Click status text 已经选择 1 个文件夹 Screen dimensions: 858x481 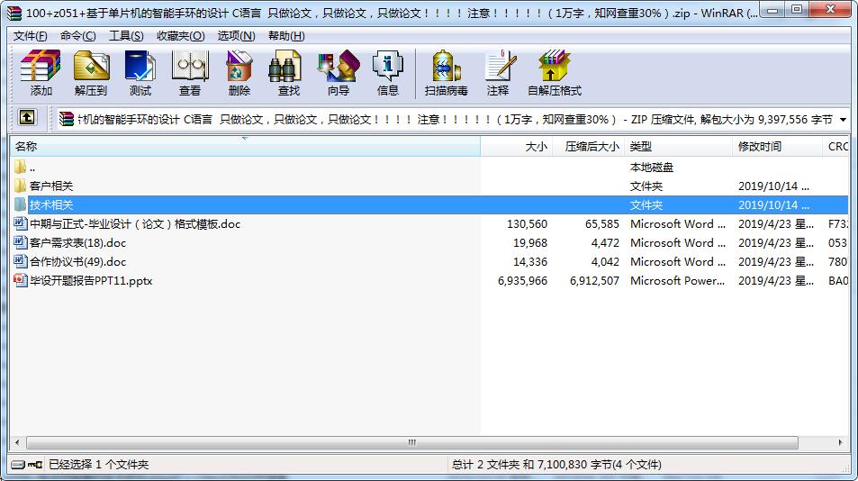coord(98,465)
